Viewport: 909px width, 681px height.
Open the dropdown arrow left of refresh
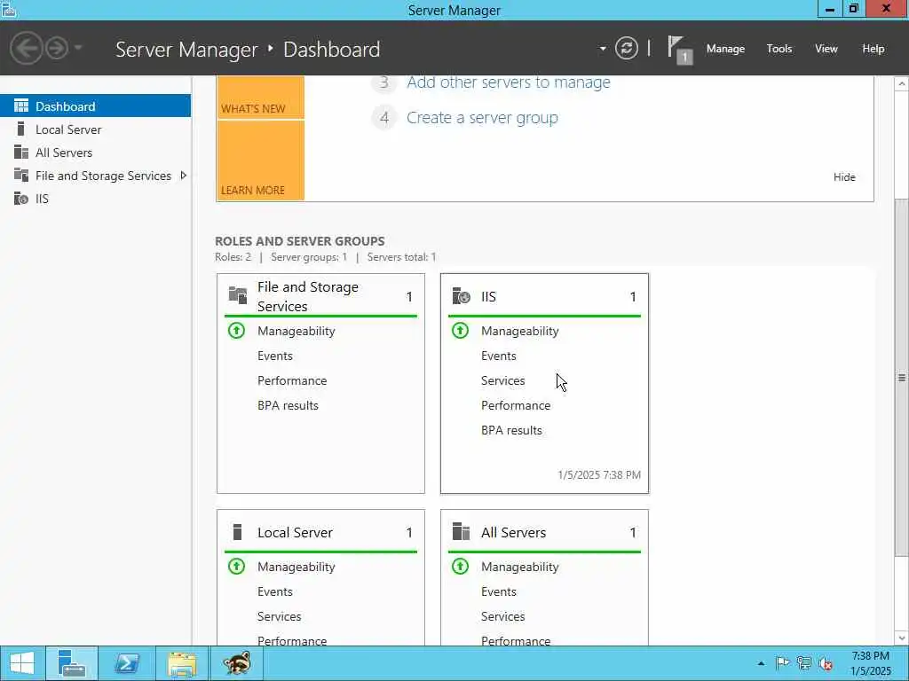point(603,49)
